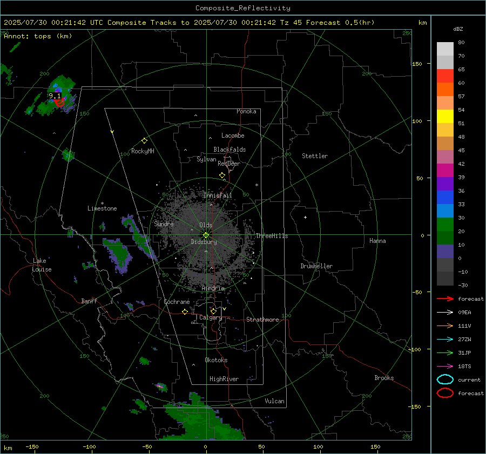Click the red forecast ellipse legend symbol
This screenshot has height=454, width=486.
coord(445,393)
